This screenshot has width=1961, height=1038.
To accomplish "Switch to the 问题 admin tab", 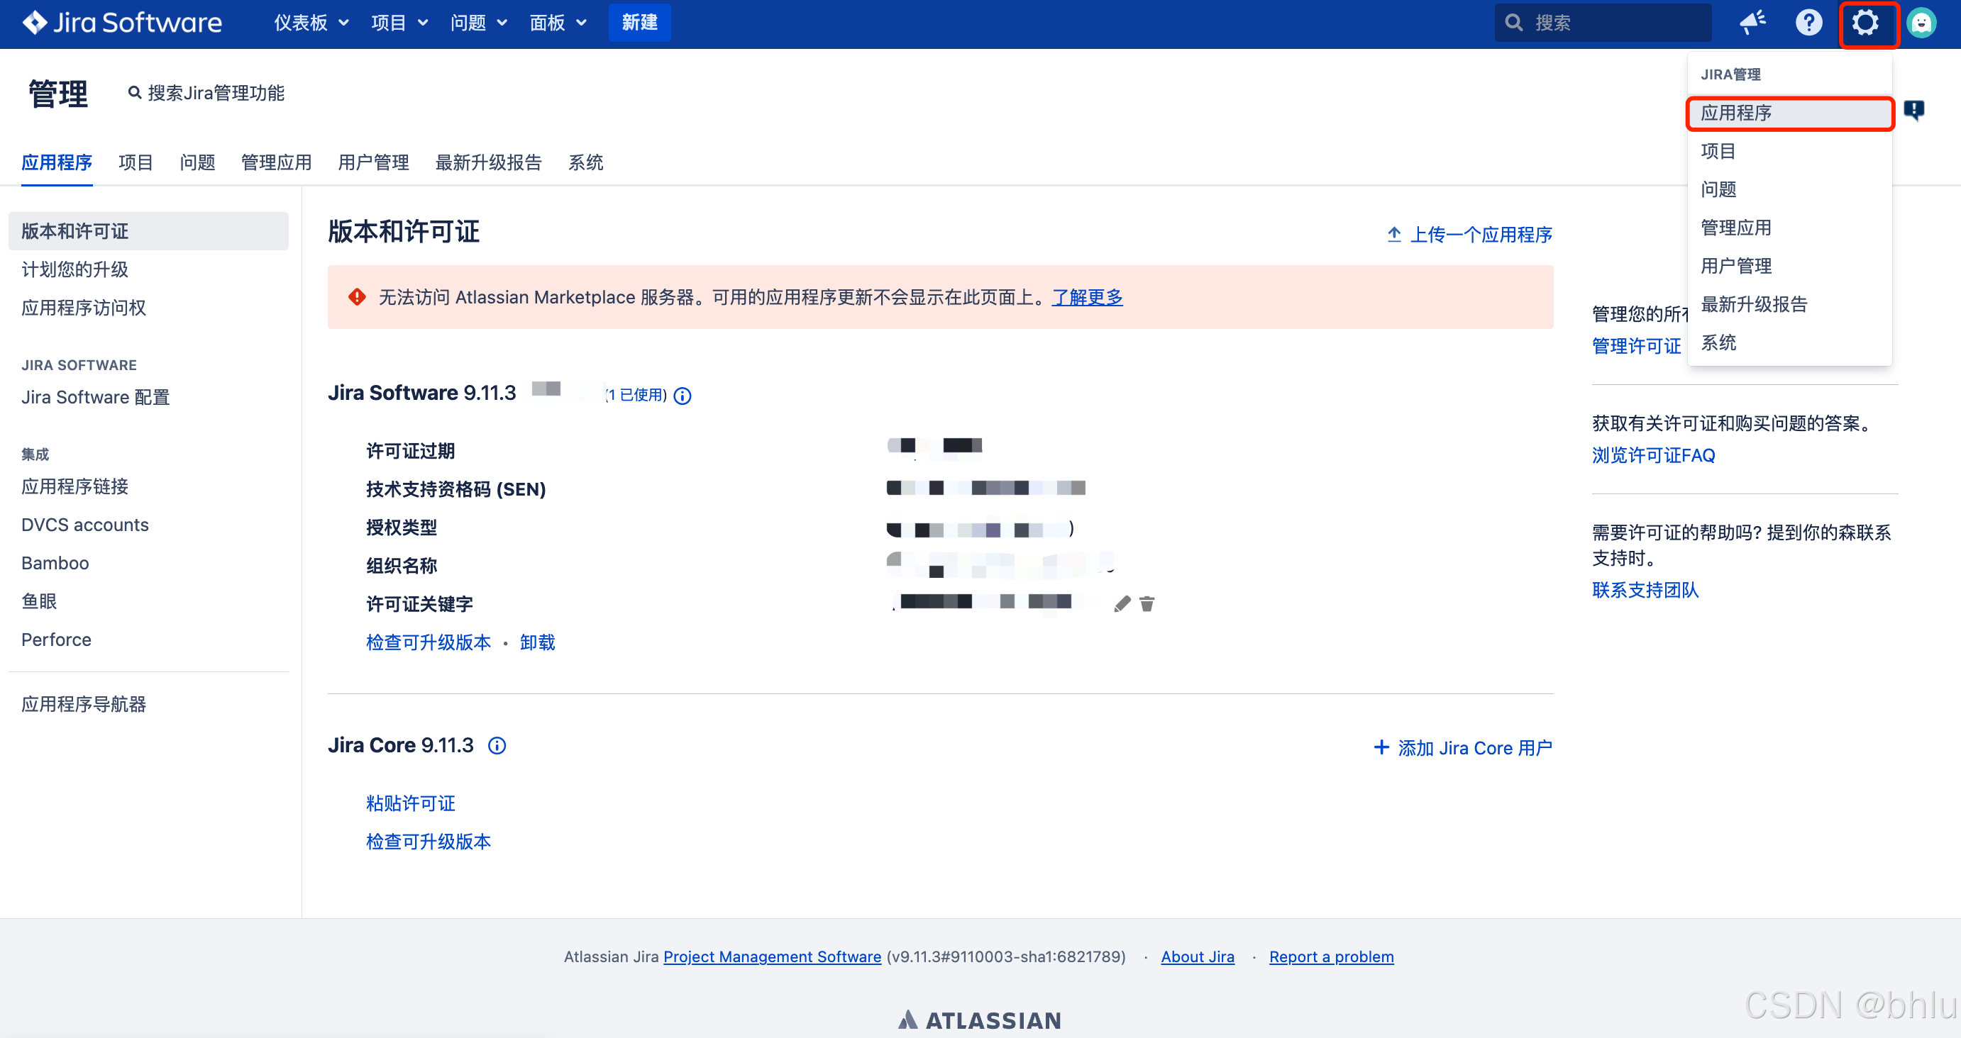I will tap(197, 163).
